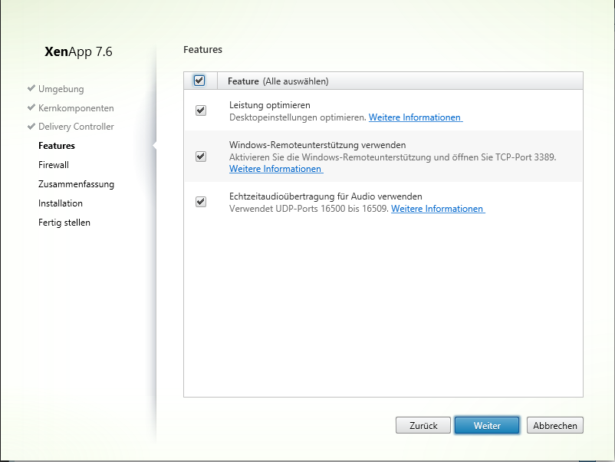Open Weitere Informationen link for Leistung optimieren
This screenshot has width=615, height=462.
click(416, 117)
